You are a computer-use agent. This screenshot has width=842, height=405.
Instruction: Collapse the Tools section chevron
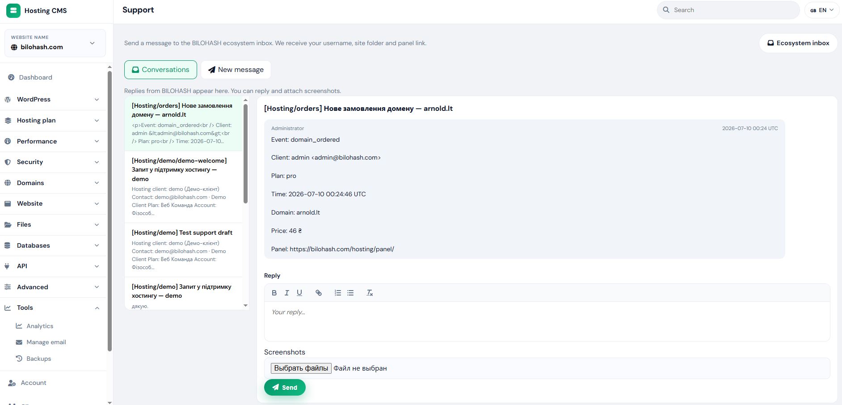click(x=97, y=308)
